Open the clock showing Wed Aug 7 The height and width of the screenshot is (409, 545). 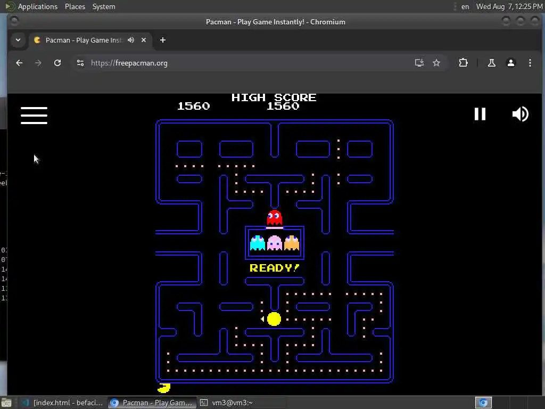tap(509, 6)
